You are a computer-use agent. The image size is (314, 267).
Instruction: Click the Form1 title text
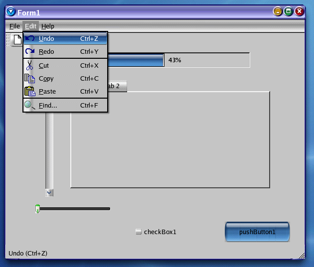[x=28, y=13]
